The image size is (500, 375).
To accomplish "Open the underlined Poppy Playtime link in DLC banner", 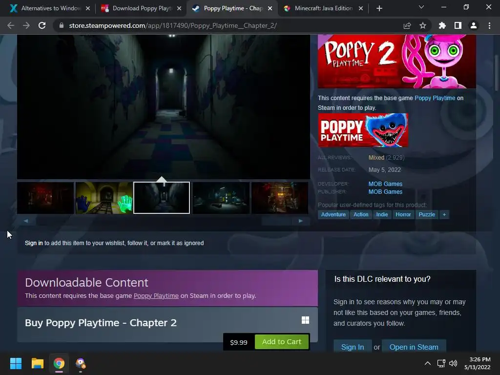I will click(156, 295).
